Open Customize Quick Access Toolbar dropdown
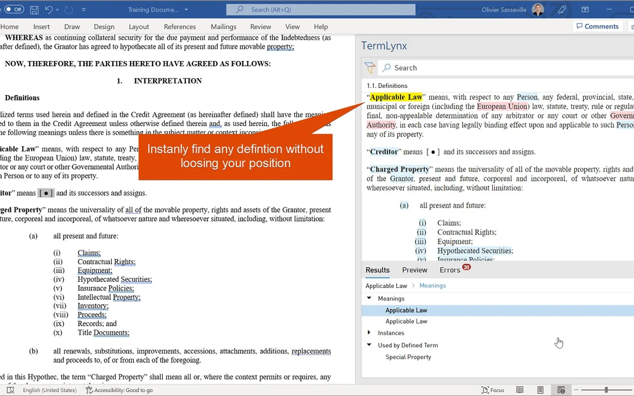Screen dimensions: 634x396 click(x=84, y=10)
